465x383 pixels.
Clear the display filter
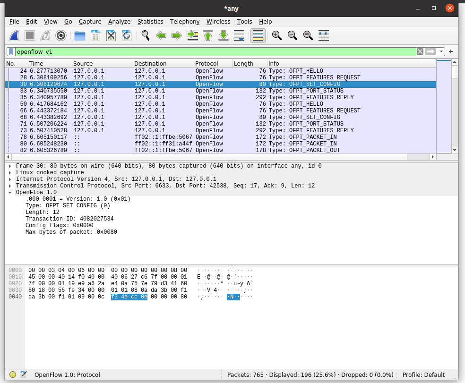pyautogui.click(x=420, y=51)
